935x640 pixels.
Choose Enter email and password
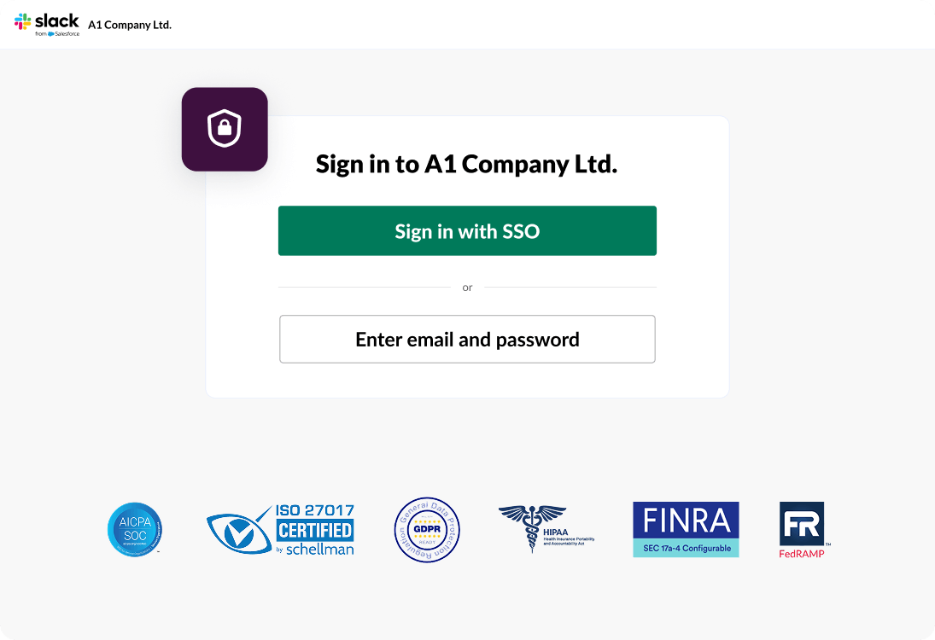coord(467,340)
